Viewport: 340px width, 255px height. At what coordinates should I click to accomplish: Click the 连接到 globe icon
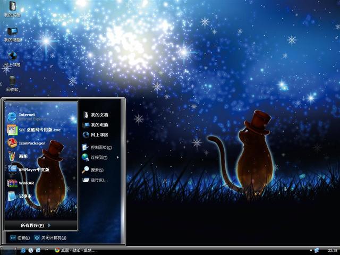[x=85, y=157]
